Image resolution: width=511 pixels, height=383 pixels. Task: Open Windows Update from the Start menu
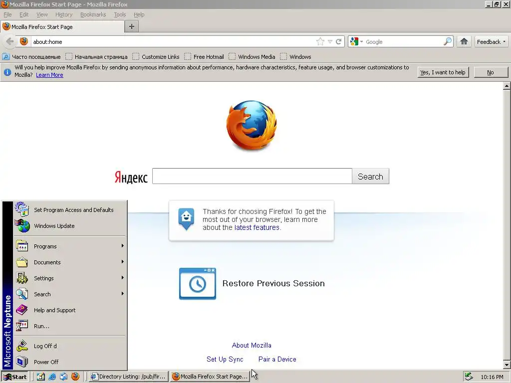coord(69,226)
